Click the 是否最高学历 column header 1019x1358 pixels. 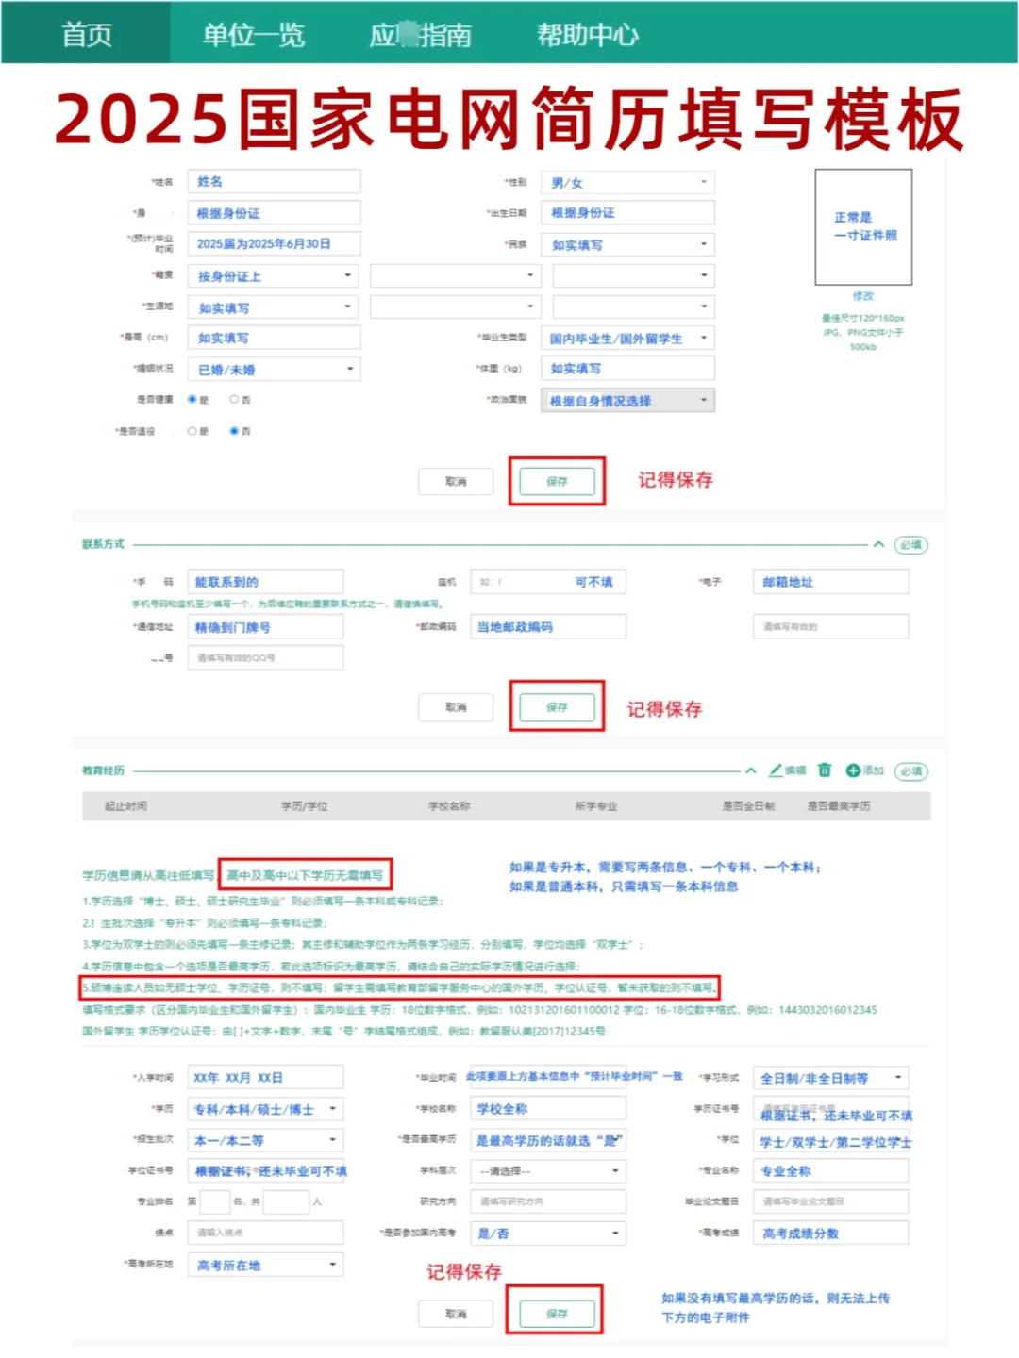[x=839, y=806]
